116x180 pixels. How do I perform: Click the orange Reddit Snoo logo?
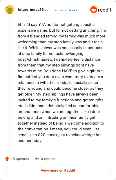(x=94, y=10)
